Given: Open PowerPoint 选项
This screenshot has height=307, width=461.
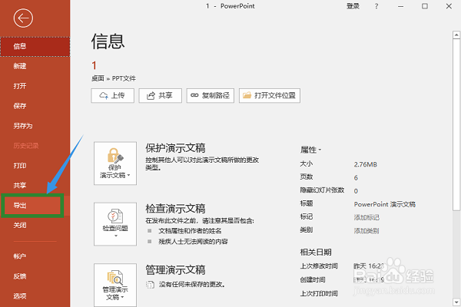Looking at the screenshot, I should click(35, 296).
